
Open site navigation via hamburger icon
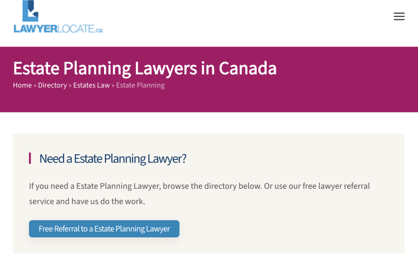pos(399,16)
